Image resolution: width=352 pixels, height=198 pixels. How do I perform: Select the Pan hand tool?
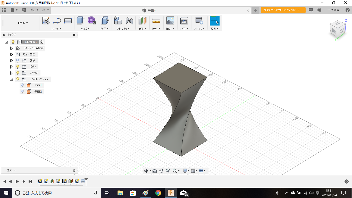(x=161, y=171)
